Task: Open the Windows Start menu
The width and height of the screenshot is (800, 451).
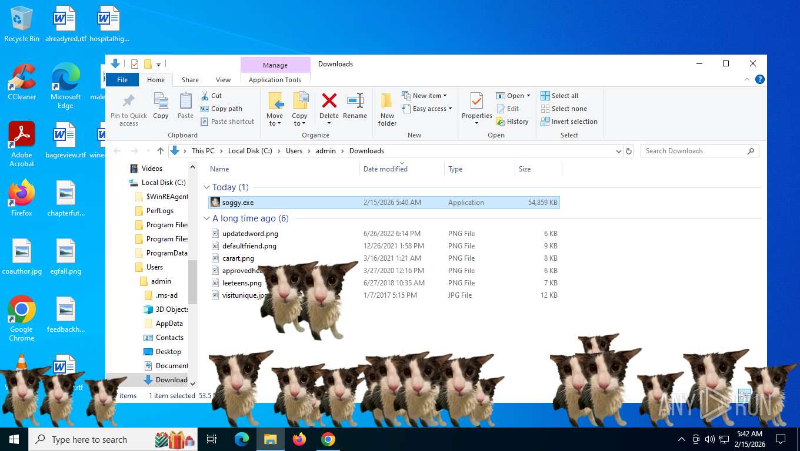Action: tap(14, 439)
